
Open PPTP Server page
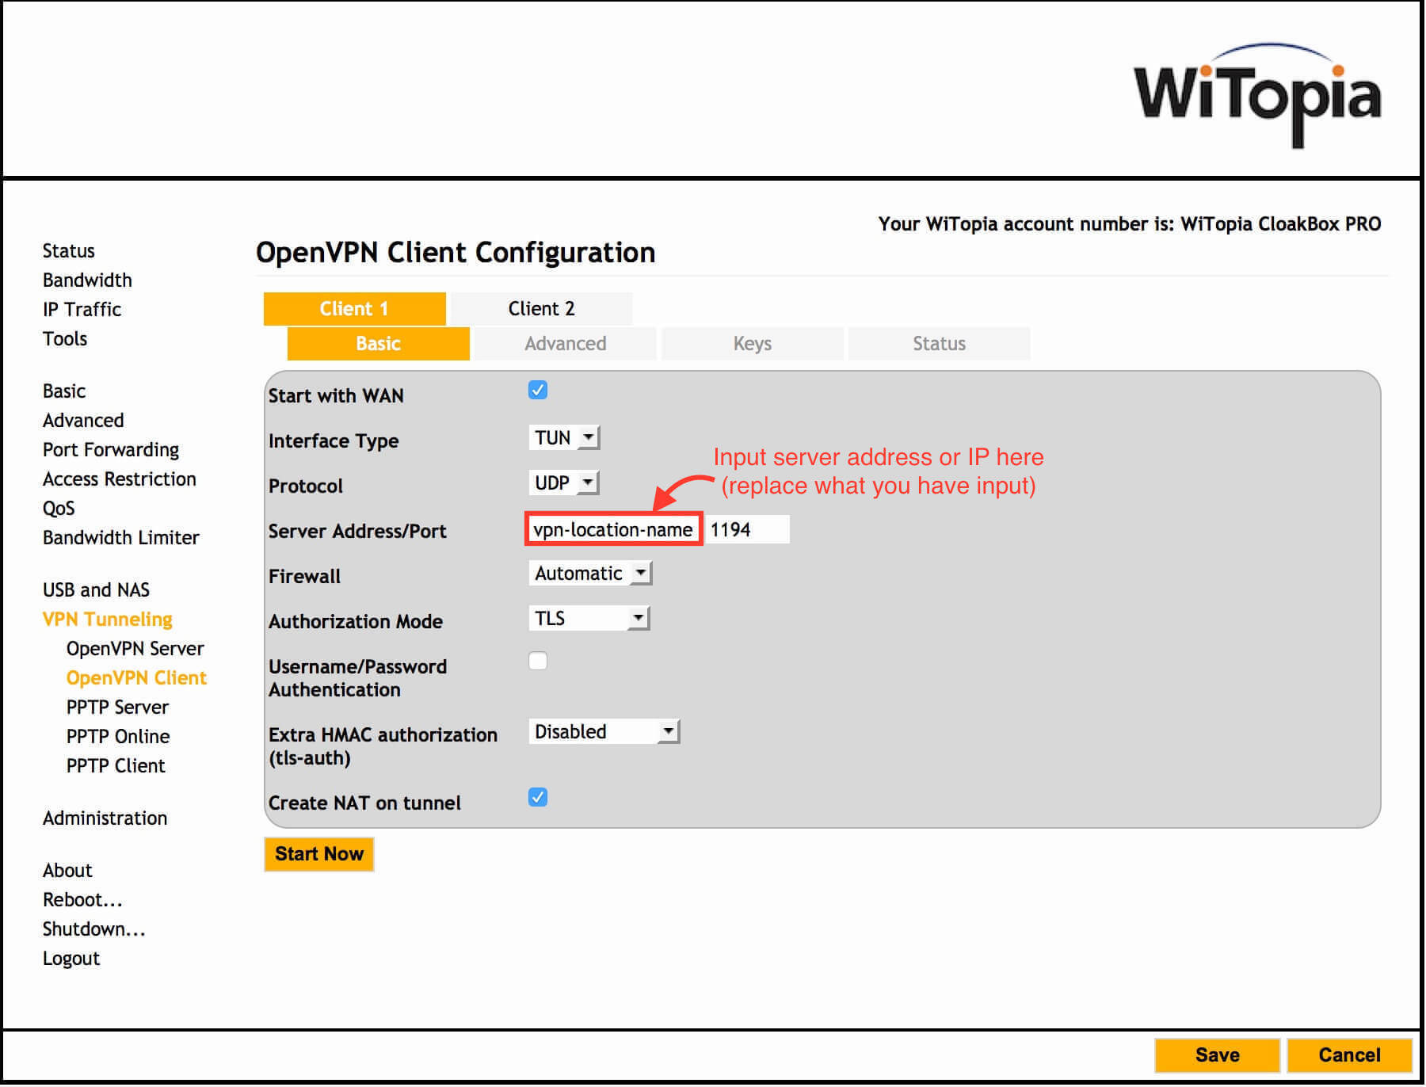tap(118, 708)
